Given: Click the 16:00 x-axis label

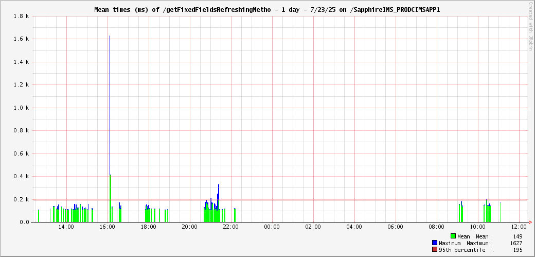Looking at the screenshot, I should coord(108,227).
